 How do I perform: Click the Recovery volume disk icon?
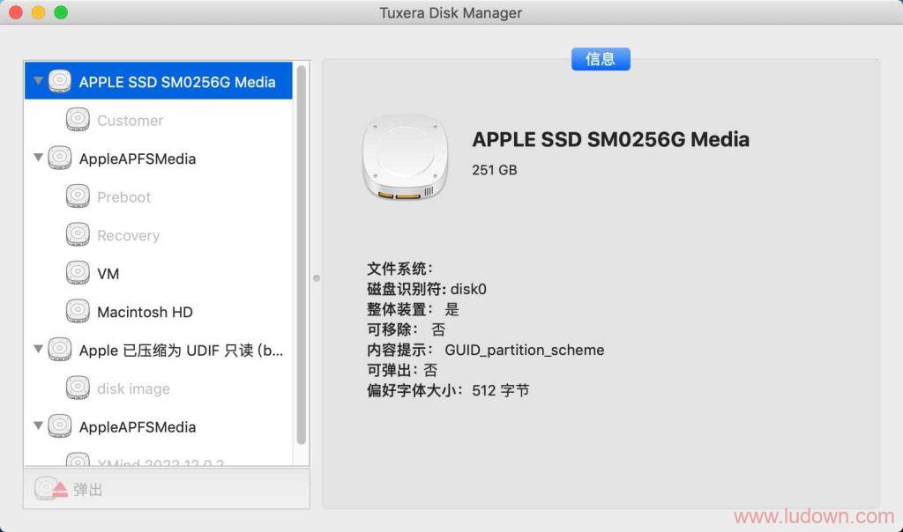tap(78, 234)
